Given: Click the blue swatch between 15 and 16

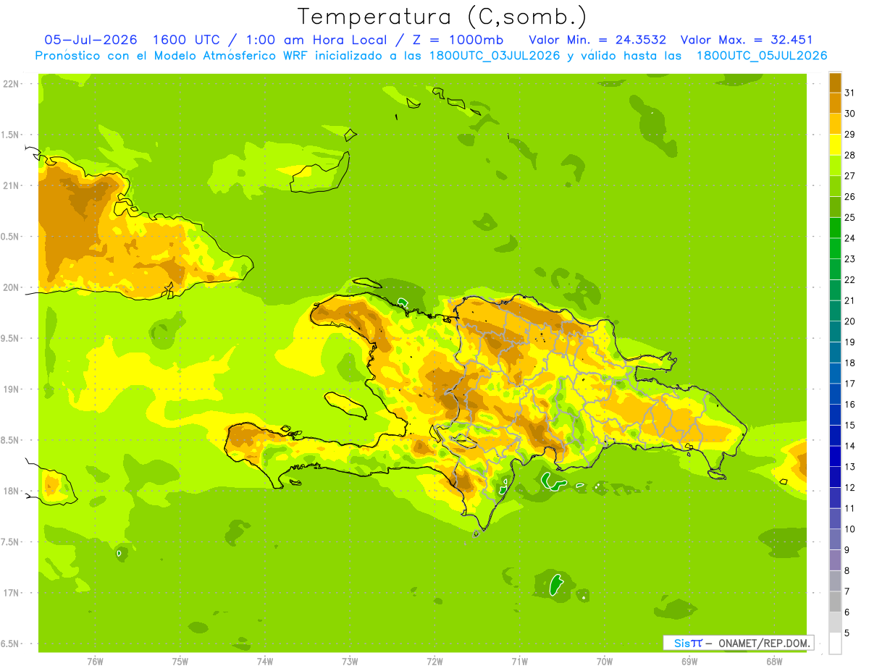Looking at the screenshot, I should 835,415.
